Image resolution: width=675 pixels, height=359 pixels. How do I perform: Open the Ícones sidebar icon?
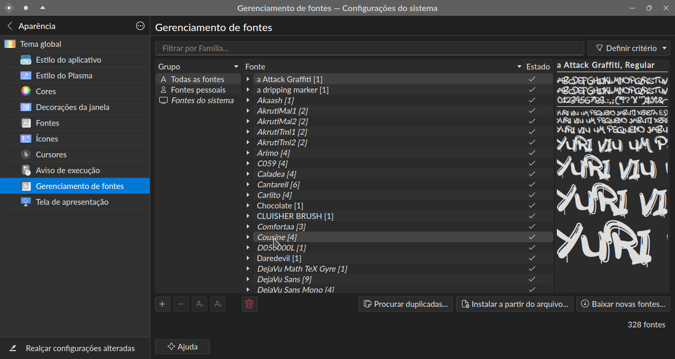pos(26,139)
